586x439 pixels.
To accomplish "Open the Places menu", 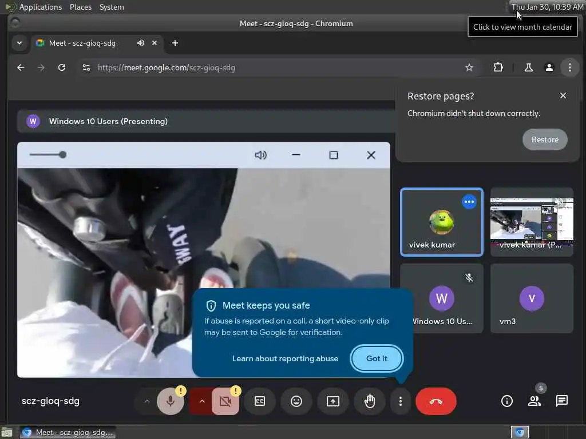I will [80, 7].
